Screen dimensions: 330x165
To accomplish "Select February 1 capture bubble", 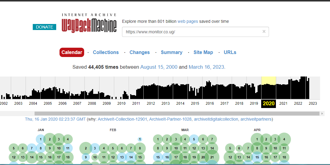I will click(x=140, y=139).
